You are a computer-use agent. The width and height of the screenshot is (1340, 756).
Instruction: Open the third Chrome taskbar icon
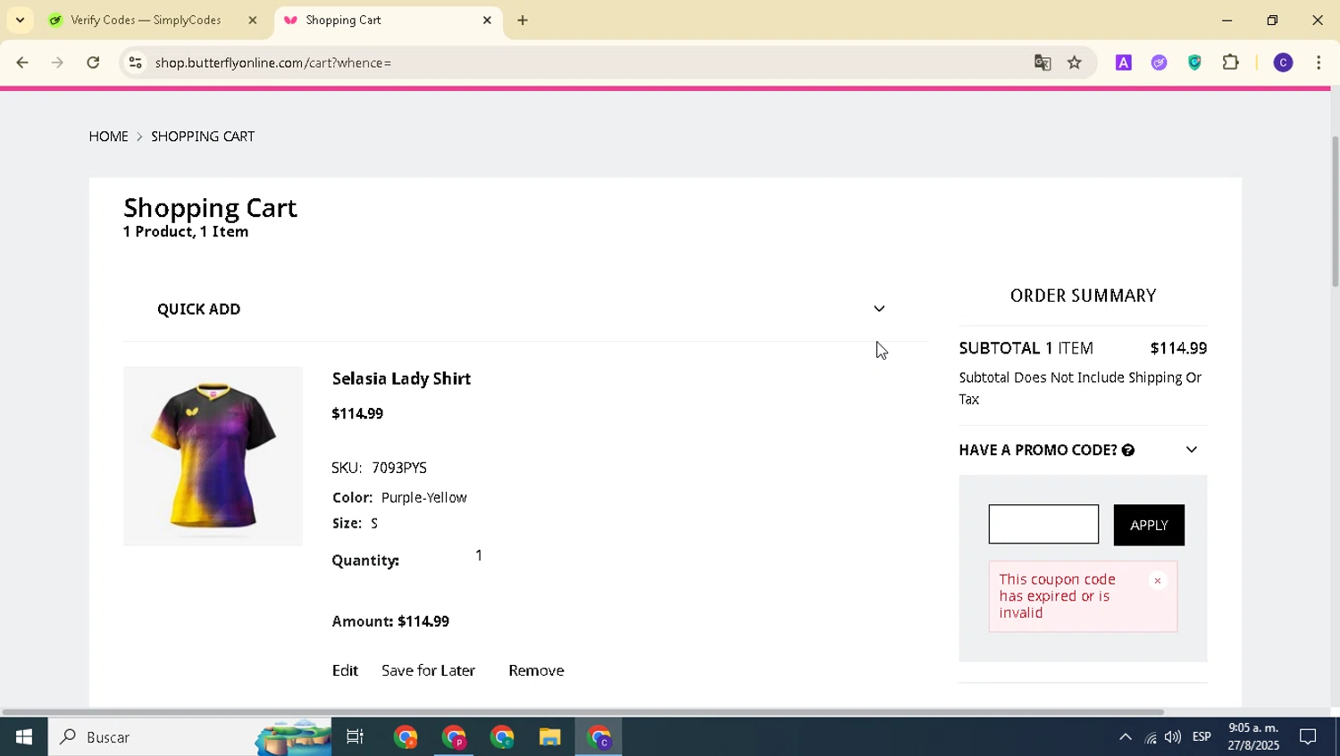(x=502, y=737)
